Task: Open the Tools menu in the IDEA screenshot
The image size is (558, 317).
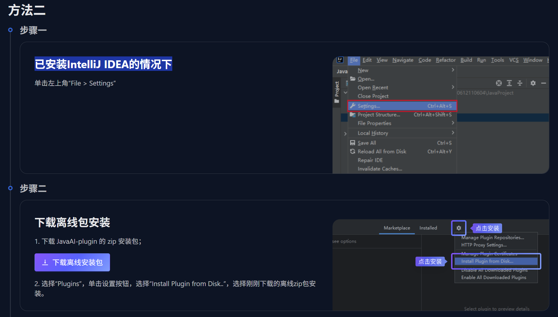Action: pyautogui.click(x=497, y=60)
